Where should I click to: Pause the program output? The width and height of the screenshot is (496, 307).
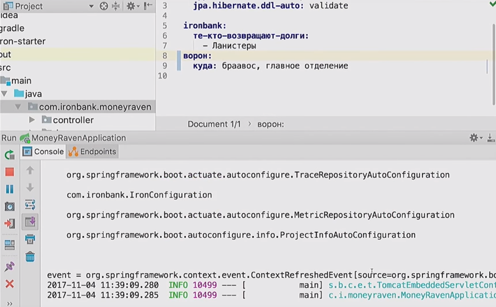tap(10, 189)
